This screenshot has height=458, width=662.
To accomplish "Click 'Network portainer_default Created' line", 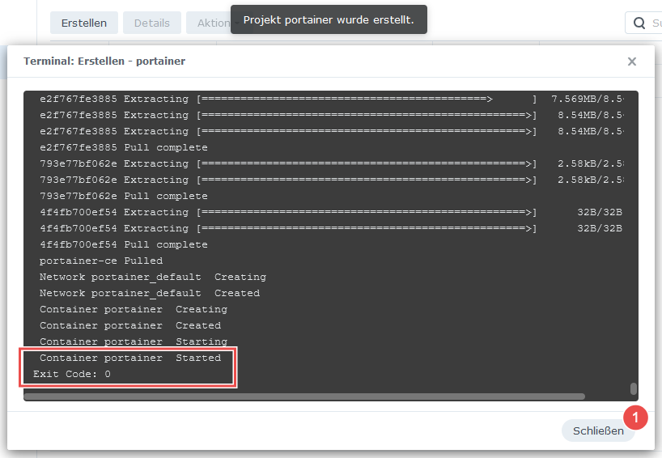I will (x=150, y=293).
